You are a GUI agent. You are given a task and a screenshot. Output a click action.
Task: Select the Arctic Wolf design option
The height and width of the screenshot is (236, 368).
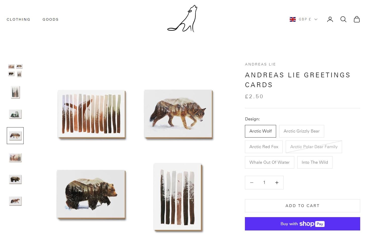tap(261, 131)
